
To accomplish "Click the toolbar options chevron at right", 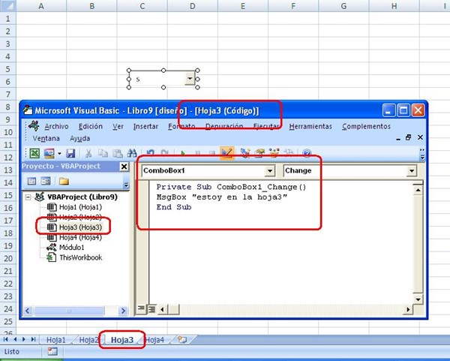I will pyautogui.click(x=422, y=154).
